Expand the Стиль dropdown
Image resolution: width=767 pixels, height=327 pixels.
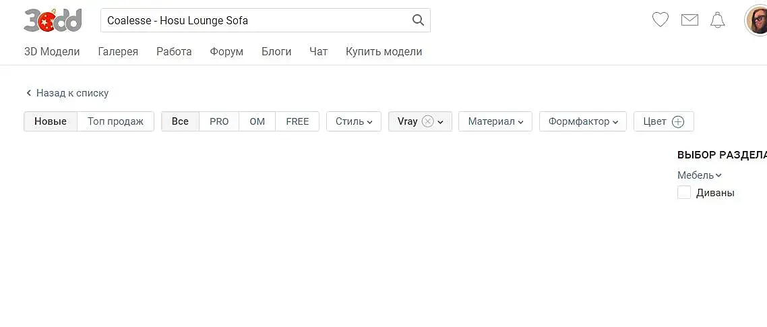[354, 121]
